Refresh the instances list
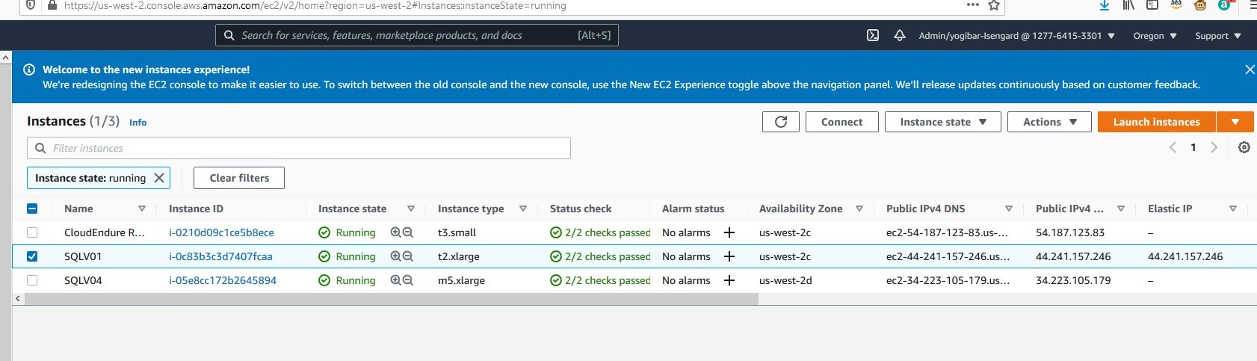 (781, 122)
